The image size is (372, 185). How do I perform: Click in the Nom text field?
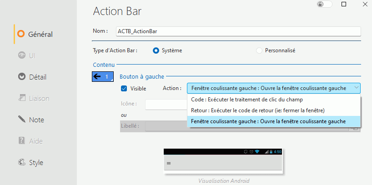tap(238, 31)
